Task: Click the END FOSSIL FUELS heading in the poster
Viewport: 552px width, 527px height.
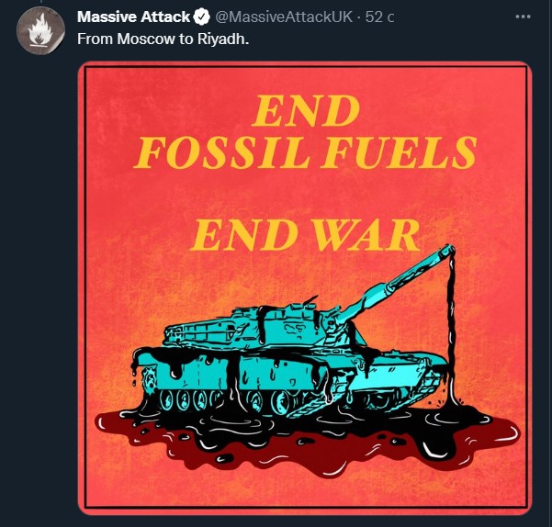Action: pyautogui.click(x=305, y=131)
